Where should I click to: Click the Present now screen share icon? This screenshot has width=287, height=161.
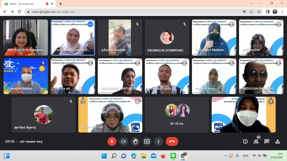147,142
